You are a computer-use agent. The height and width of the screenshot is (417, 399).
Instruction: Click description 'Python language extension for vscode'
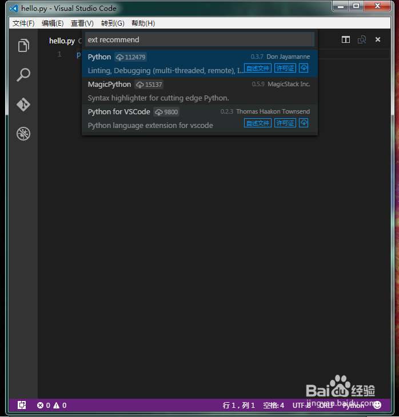(150, 126)
